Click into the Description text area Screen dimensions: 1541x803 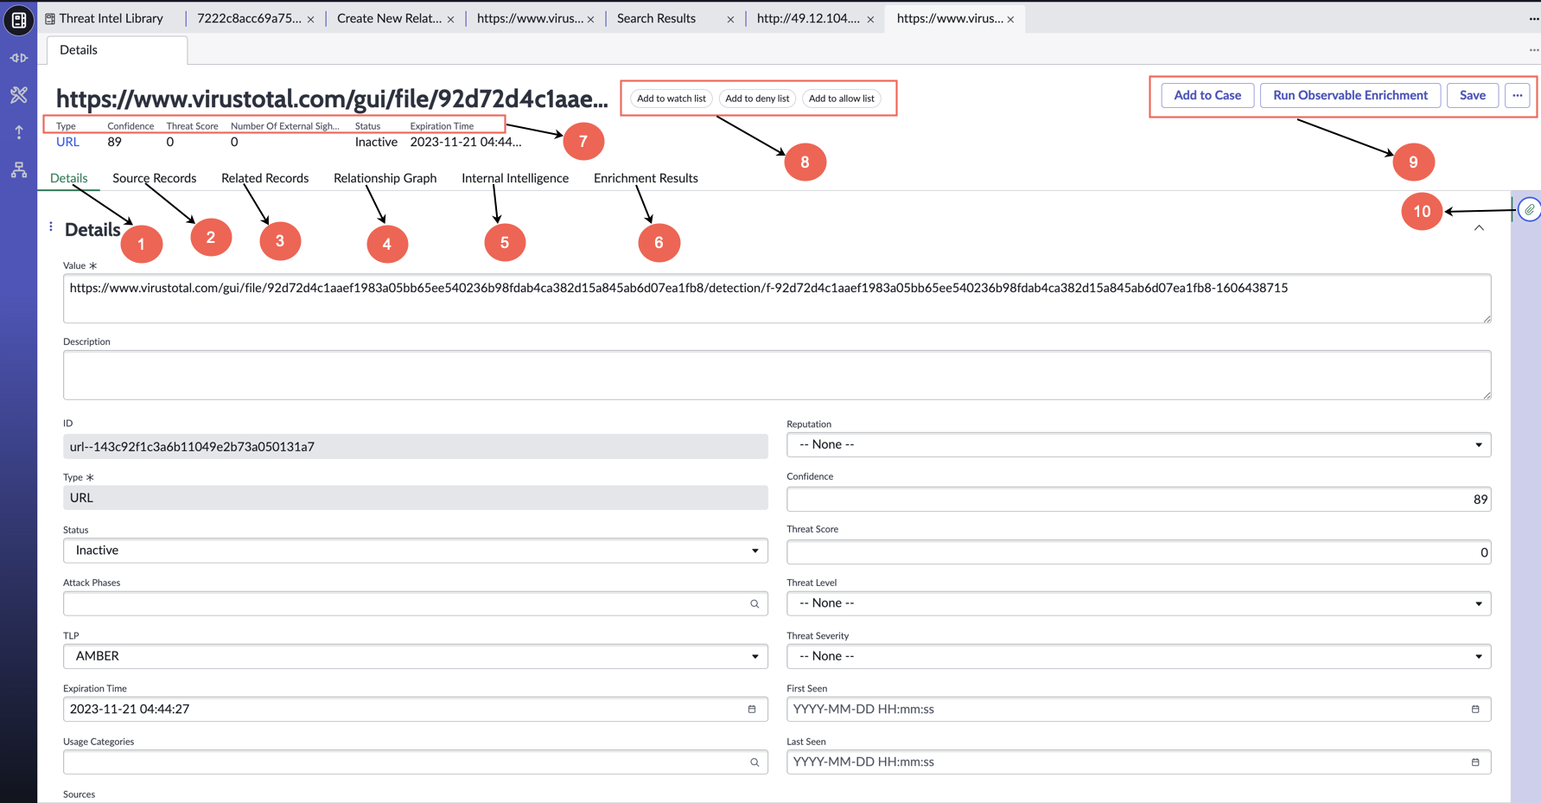click(x=777, y=375)
